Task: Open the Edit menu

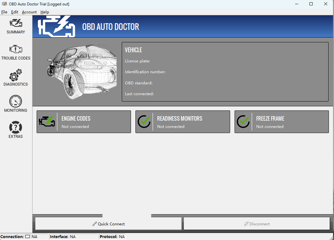Action: tap(15, 12)
